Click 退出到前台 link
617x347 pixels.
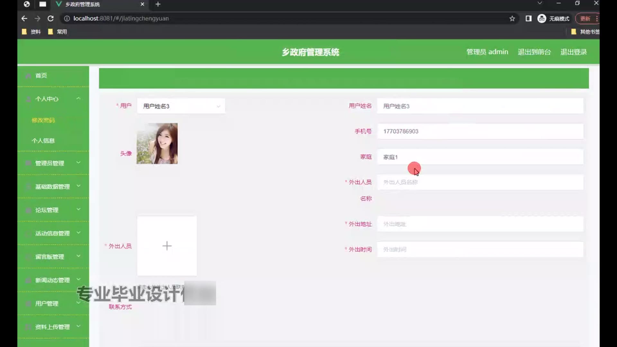(534, 52)
